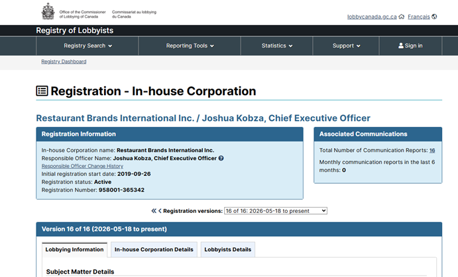Click the home icon beside lobbycanada.gc.ca
The width and height of the screenshot is (458, 277).
click(402, 17)
